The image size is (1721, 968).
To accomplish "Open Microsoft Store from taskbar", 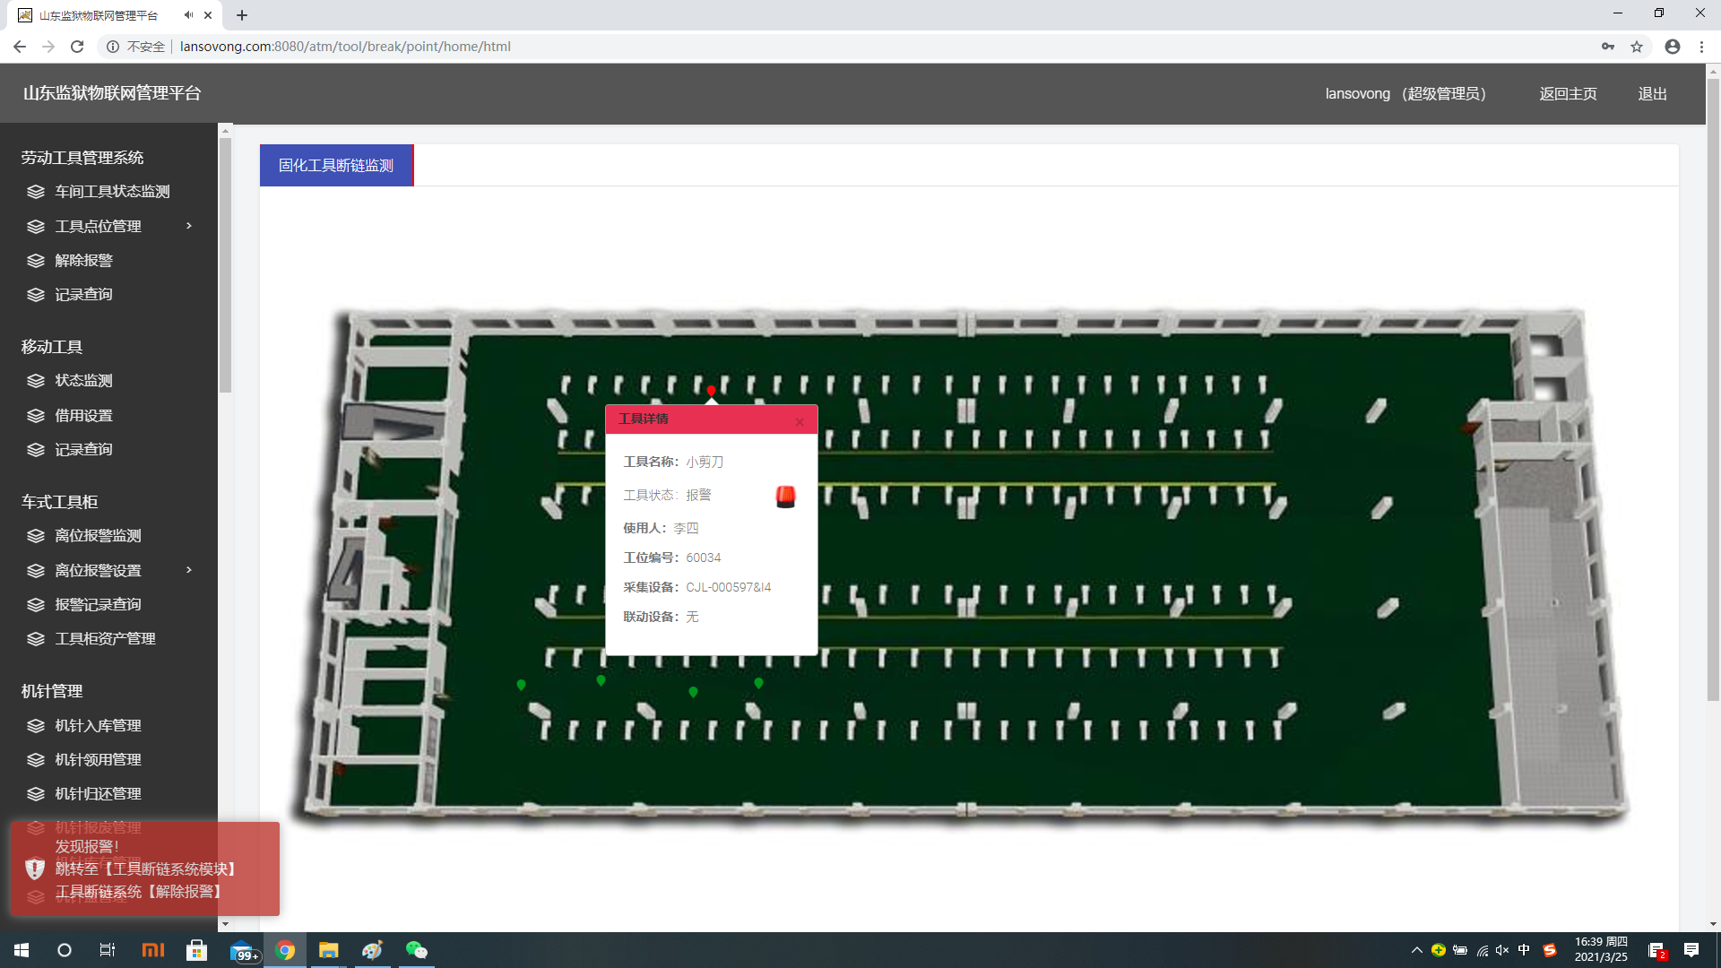I will [196, 950].
